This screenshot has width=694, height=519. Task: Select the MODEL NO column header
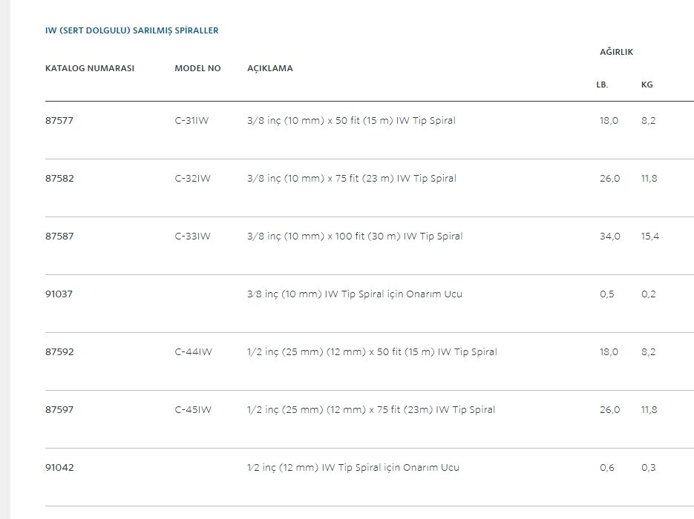(x=197, y=68)
